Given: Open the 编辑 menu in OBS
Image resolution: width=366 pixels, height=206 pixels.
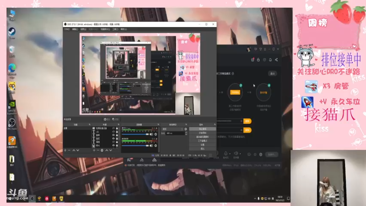Looking at the screenshot, I should (x=75, y=29).
